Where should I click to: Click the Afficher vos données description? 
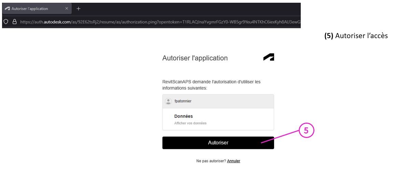190,123
